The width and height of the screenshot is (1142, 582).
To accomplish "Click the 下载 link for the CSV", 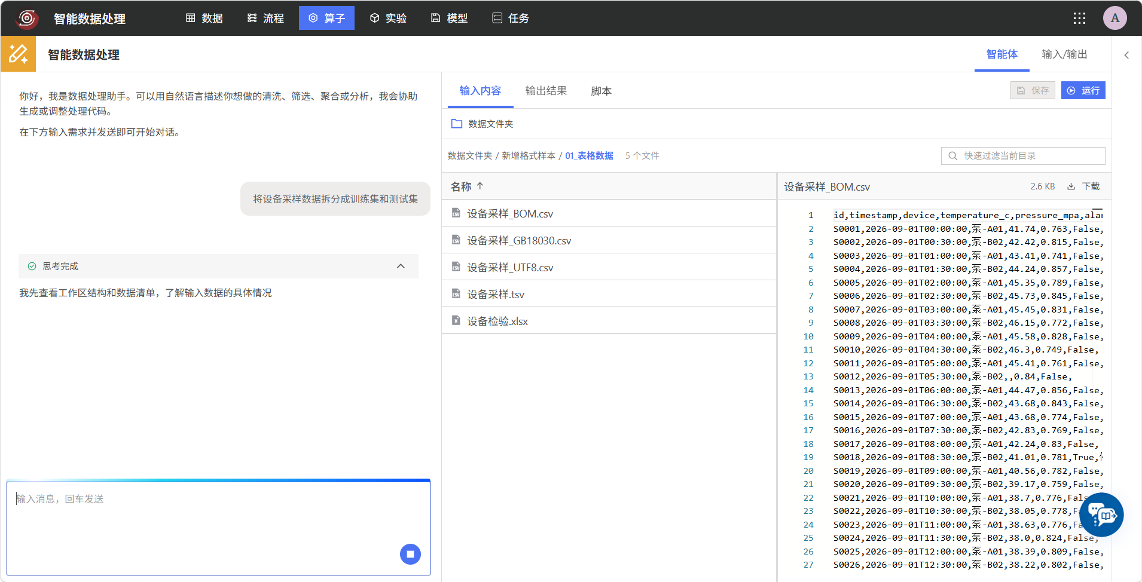I will pyautogui.click(x=1091, y=186).
